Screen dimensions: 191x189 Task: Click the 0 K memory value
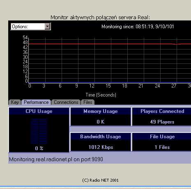[101, 122]
